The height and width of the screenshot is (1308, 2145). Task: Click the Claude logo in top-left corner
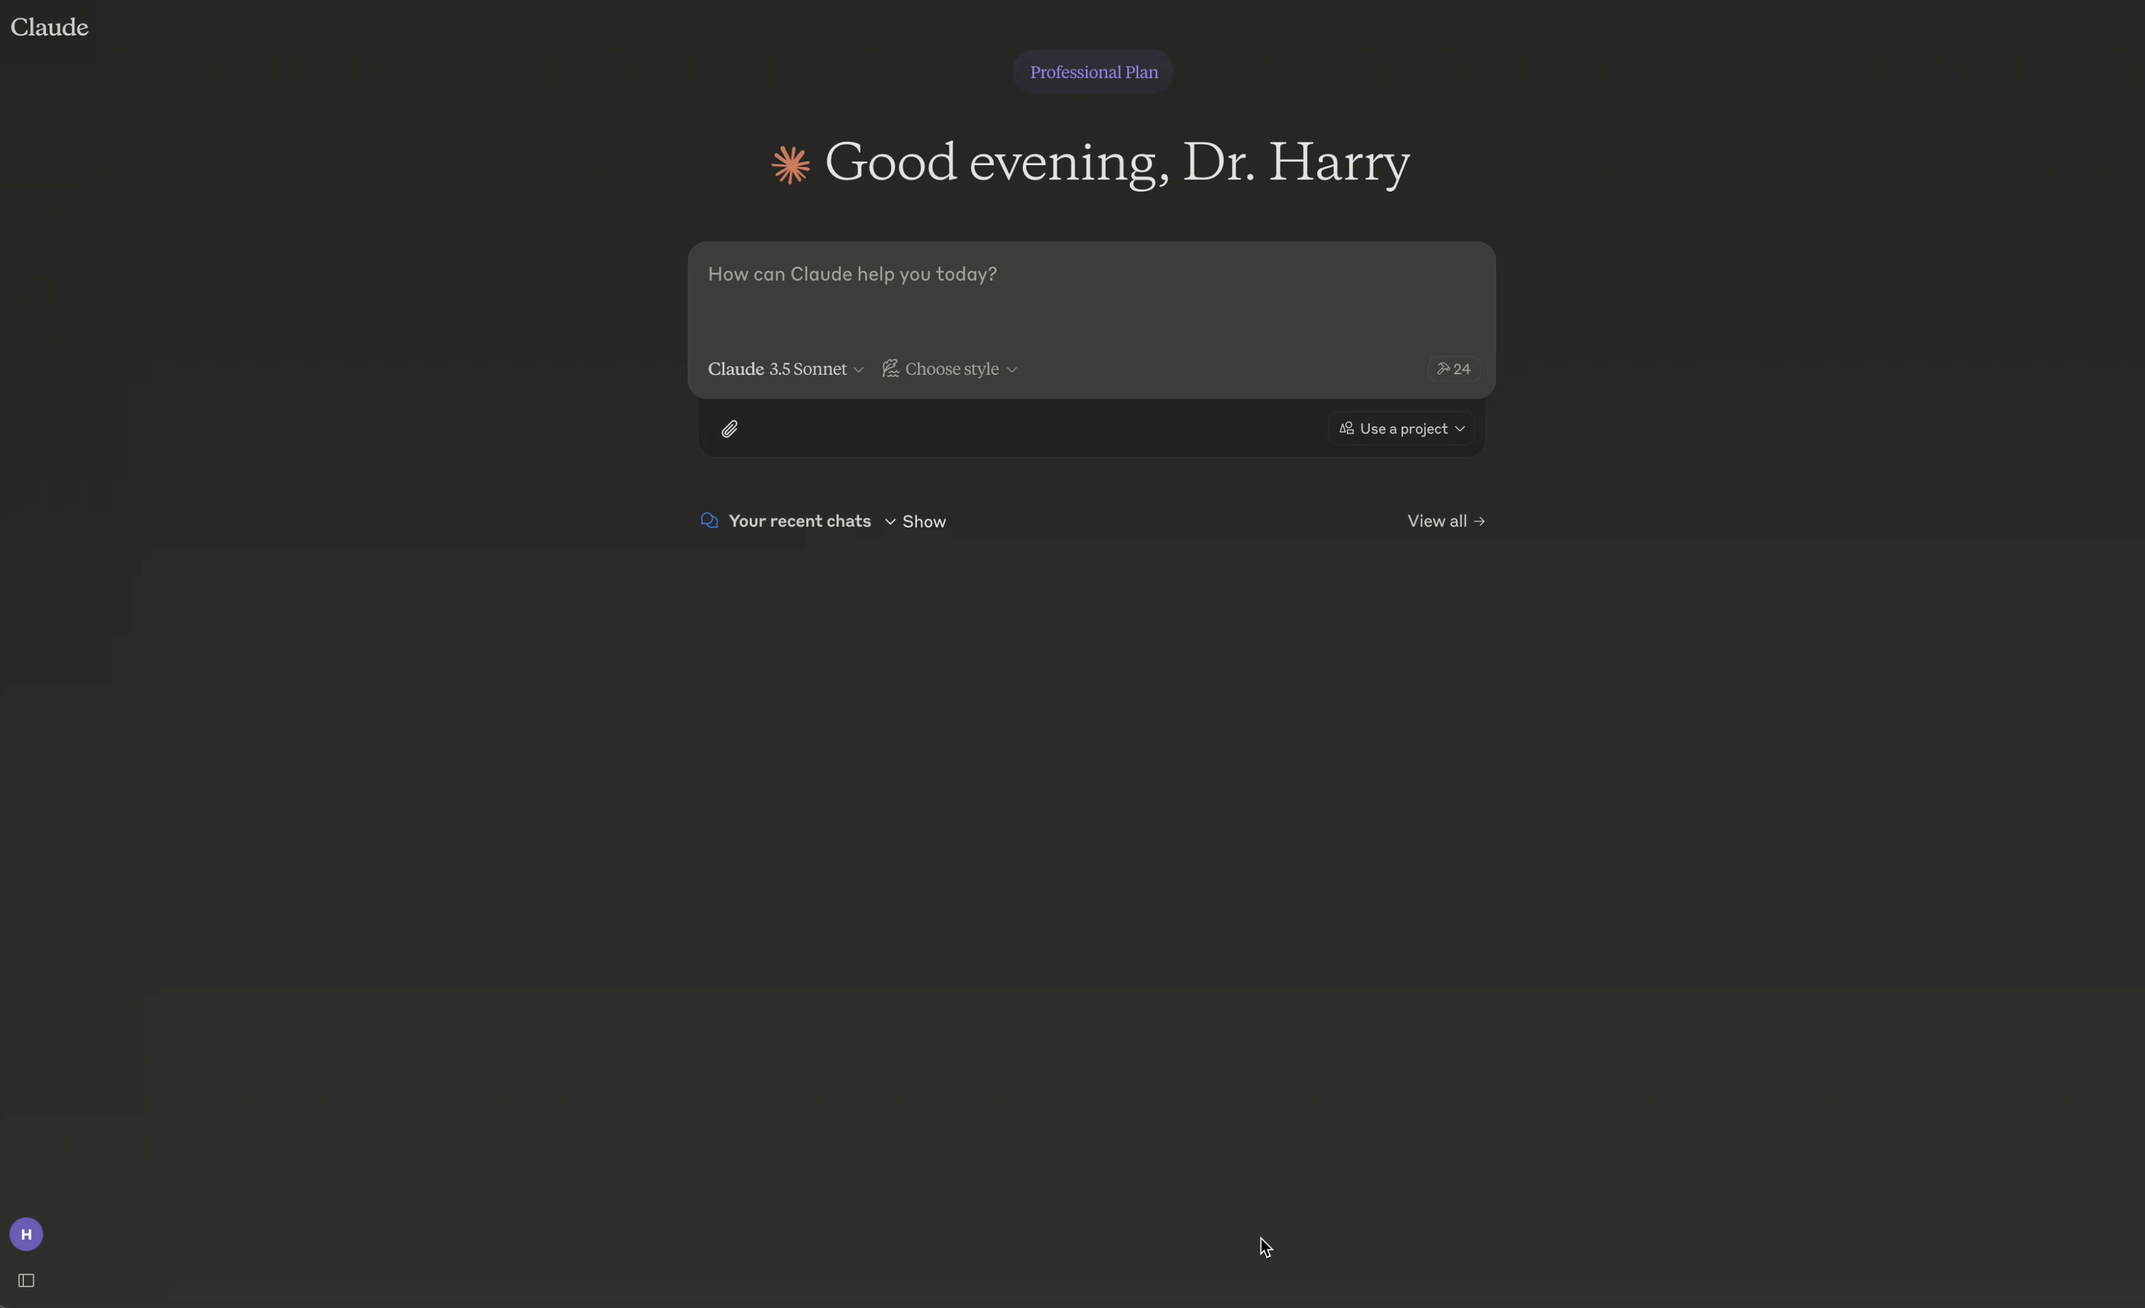49,27
